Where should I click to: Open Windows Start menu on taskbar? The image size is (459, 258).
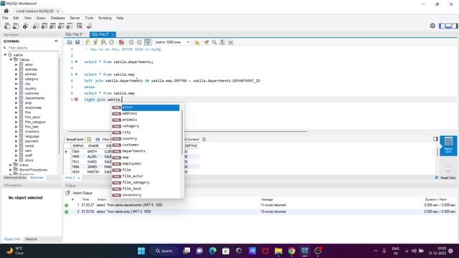pos(141,251)
